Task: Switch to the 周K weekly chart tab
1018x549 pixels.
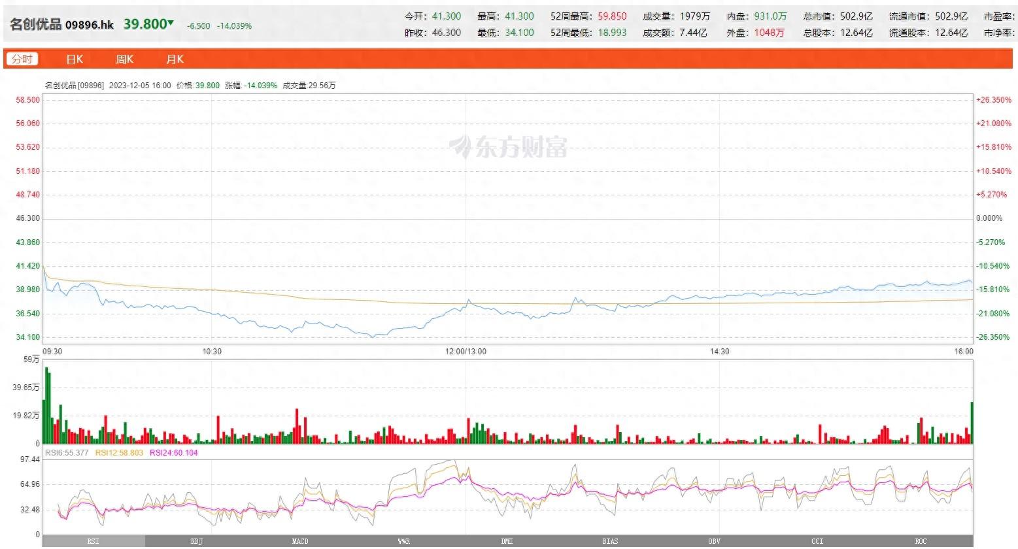Action: [124, 59]
